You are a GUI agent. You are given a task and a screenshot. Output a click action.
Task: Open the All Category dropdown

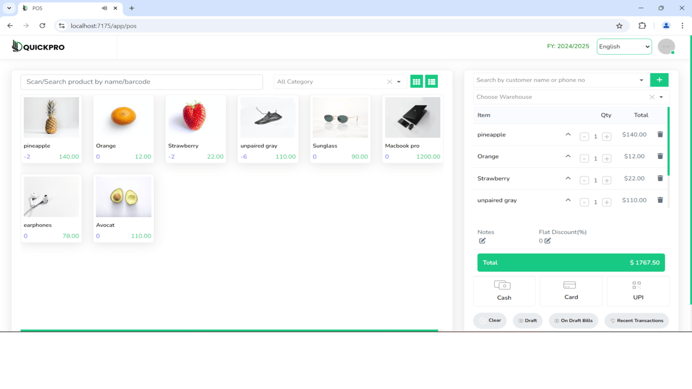click(x=399, y=81)
